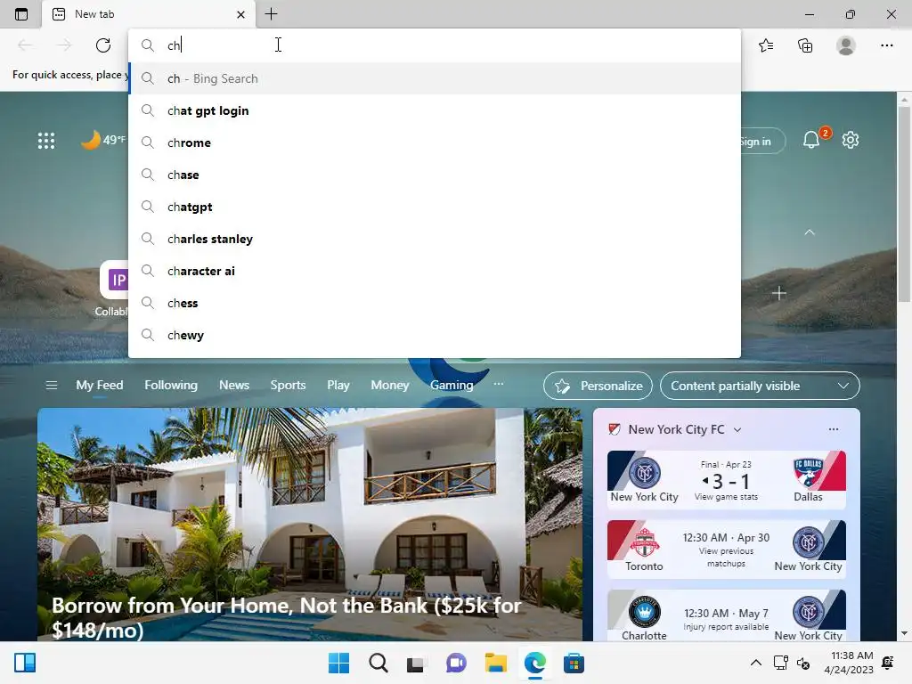Select the 'charles stanley' suggestion

pos(434,239)
